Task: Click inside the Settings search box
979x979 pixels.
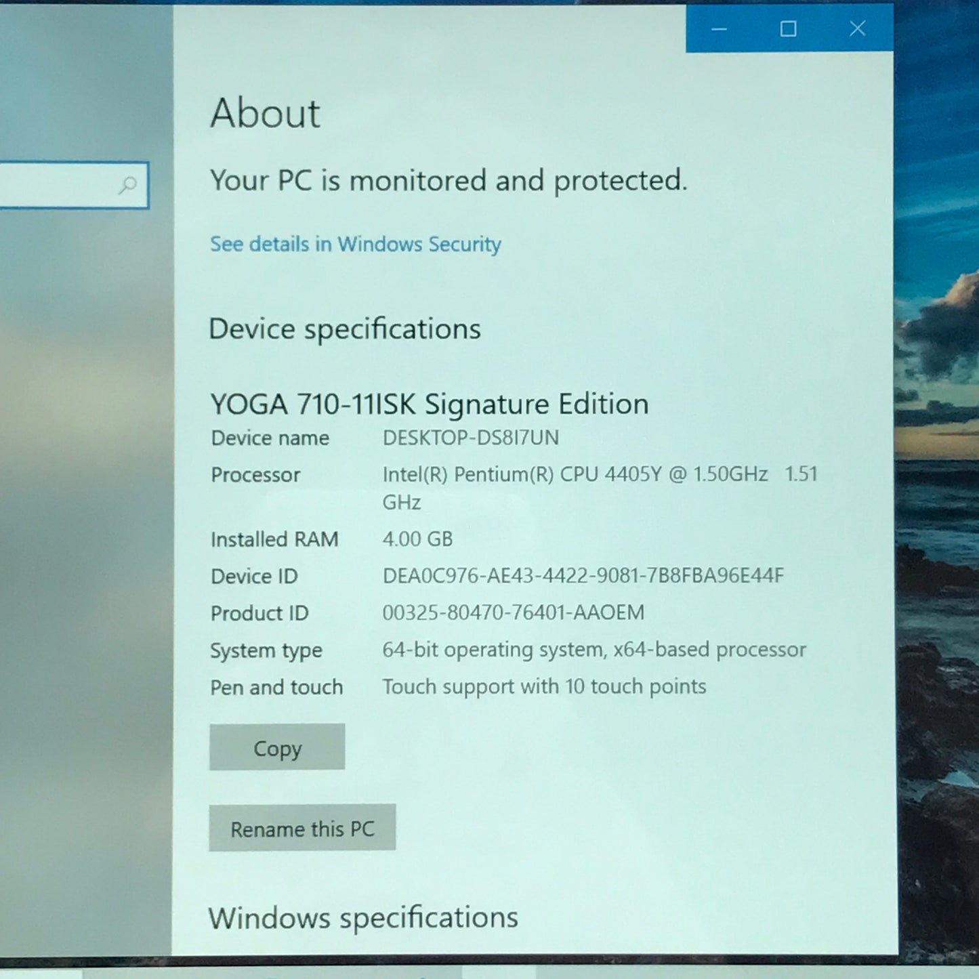Action: coord(73,185)
